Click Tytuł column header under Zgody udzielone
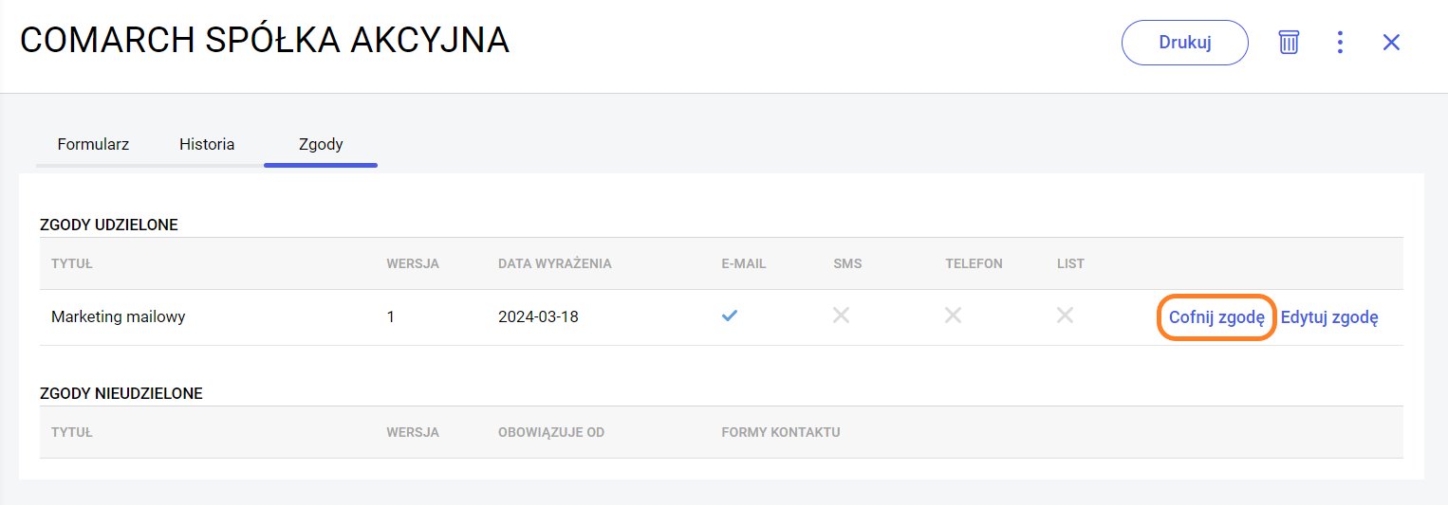 click(x=71, y=263)
